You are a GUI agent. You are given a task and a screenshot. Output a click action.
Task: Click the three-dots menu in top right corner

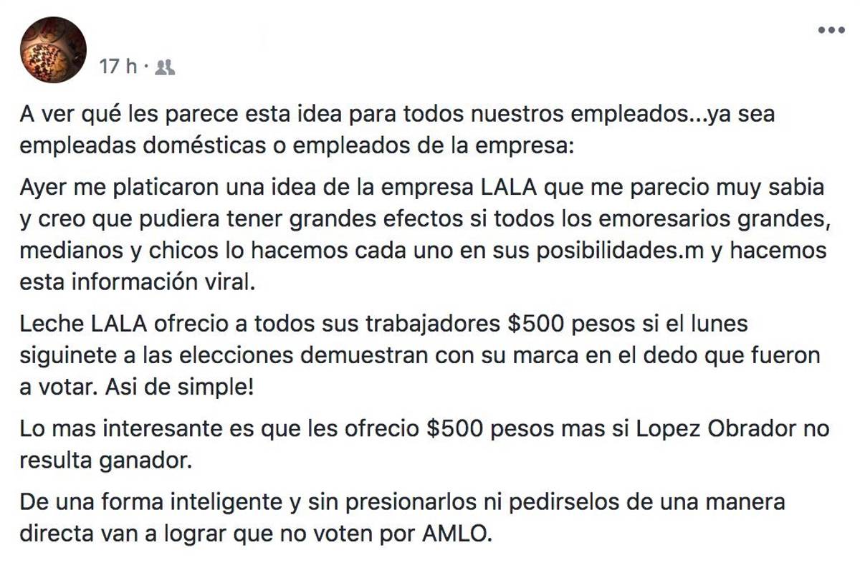(x=829, y=30)
